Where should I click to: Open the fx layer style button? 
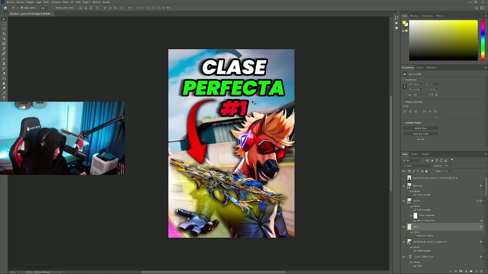tap(456, 271)
